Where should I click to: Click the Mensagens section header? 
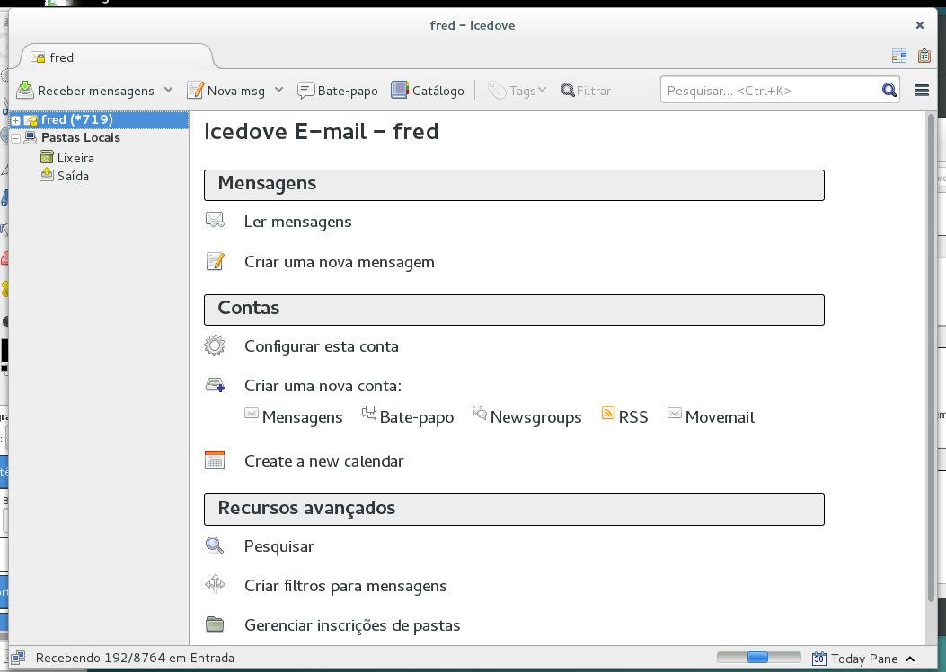click(x=514, y=185)
